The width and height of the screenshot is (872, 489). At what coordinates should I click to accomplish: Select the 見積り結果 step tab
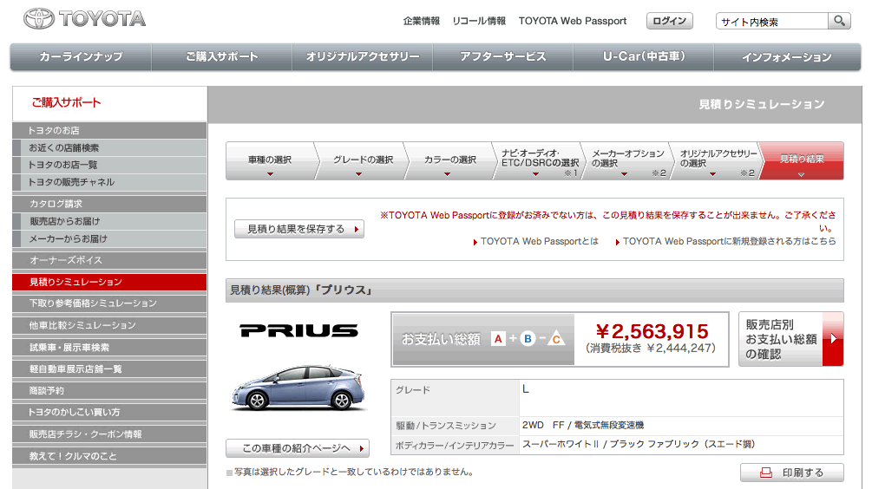(802, 160)
